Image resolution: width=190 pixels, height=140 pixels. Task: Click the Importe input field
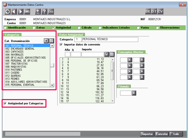coord(93,54)
